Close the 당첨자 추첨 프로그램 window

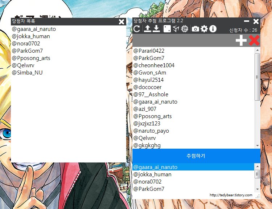[x=256, y=21]
